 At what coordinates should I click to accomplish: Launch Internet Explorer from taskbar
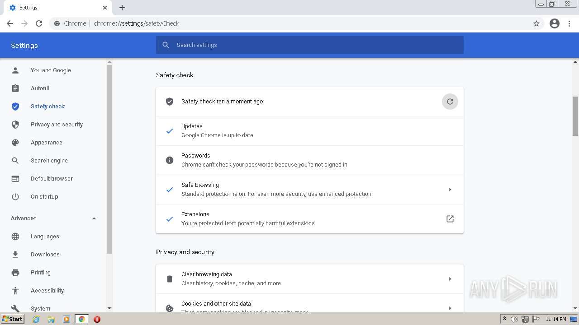pyautogui.click(x=36, y=319)
